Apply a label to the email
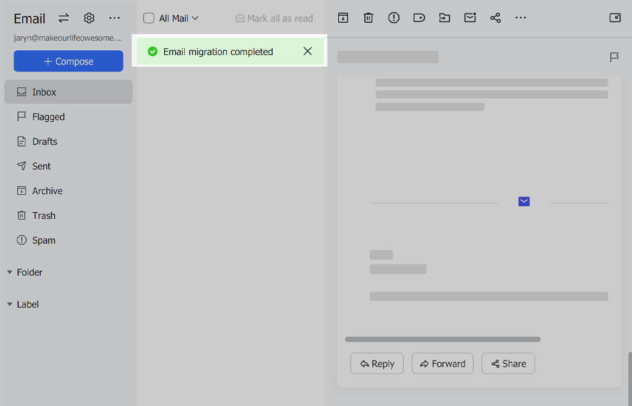This screenshot has width=632, height=406. pyautogui.click(x=419, y=17)
